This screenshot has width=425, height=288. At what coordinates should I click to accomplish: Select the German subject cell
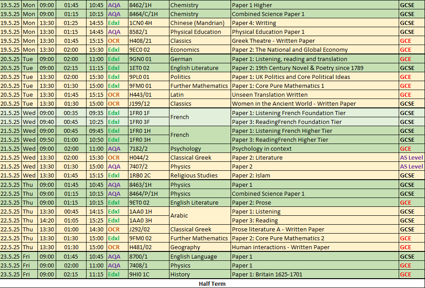(199, 59)
